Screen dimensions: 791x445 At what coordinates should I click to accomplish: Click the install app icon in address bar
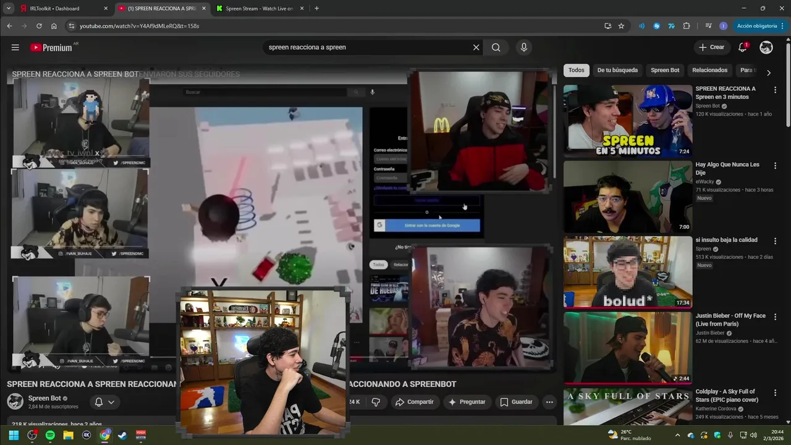[x=608, y=26]
